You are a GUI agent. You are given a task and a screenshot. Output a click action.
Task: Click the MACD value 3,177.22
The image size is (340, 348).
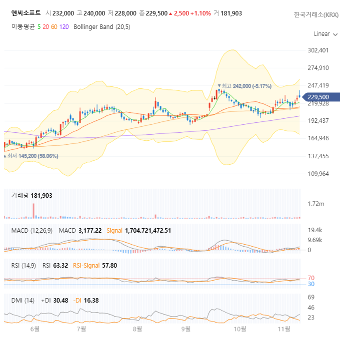point(90,231)
